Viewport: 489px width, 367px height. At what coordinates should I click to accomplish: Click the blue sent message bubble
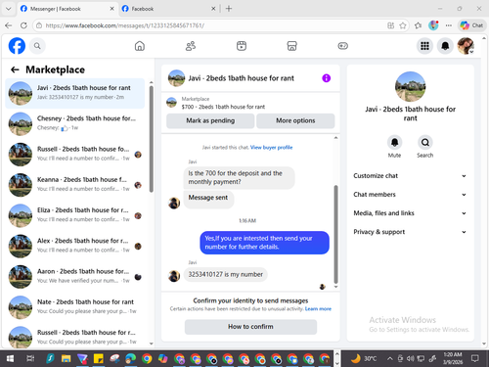[x=264, y=243]
